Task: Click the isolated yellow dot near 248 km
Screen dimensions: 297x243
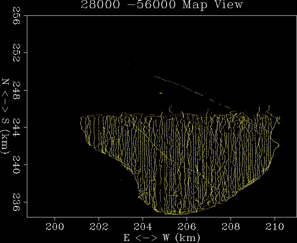Action: 161,93
